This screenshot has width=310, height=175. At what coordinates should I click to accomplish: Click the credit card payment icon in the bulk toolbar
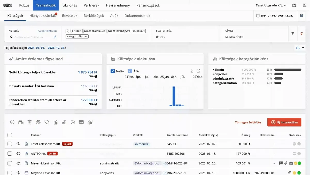(x=81, y=122)
